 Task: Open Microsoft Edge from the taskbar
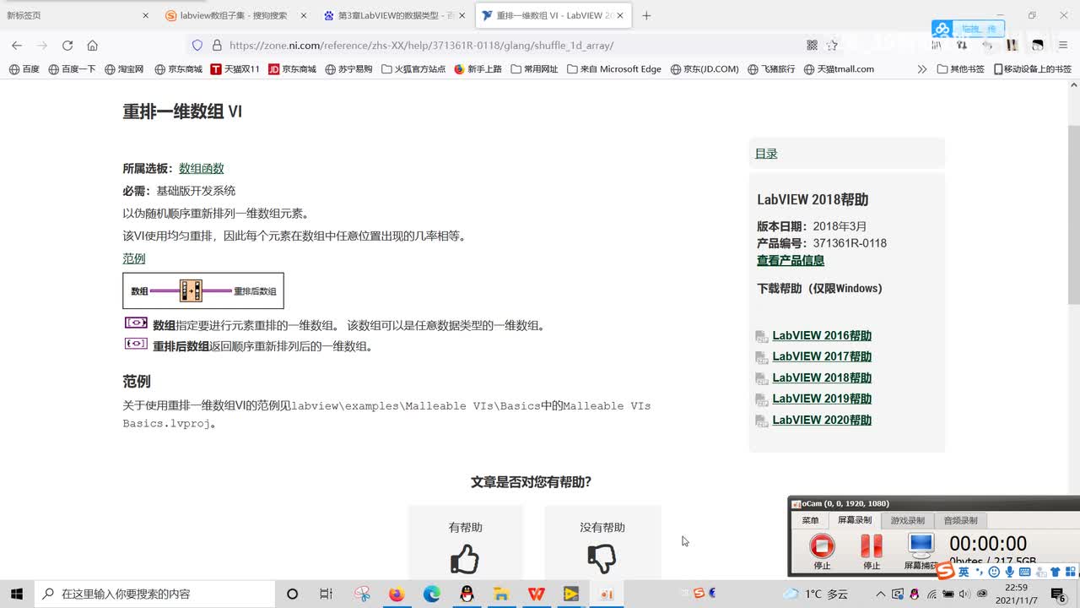431,594
